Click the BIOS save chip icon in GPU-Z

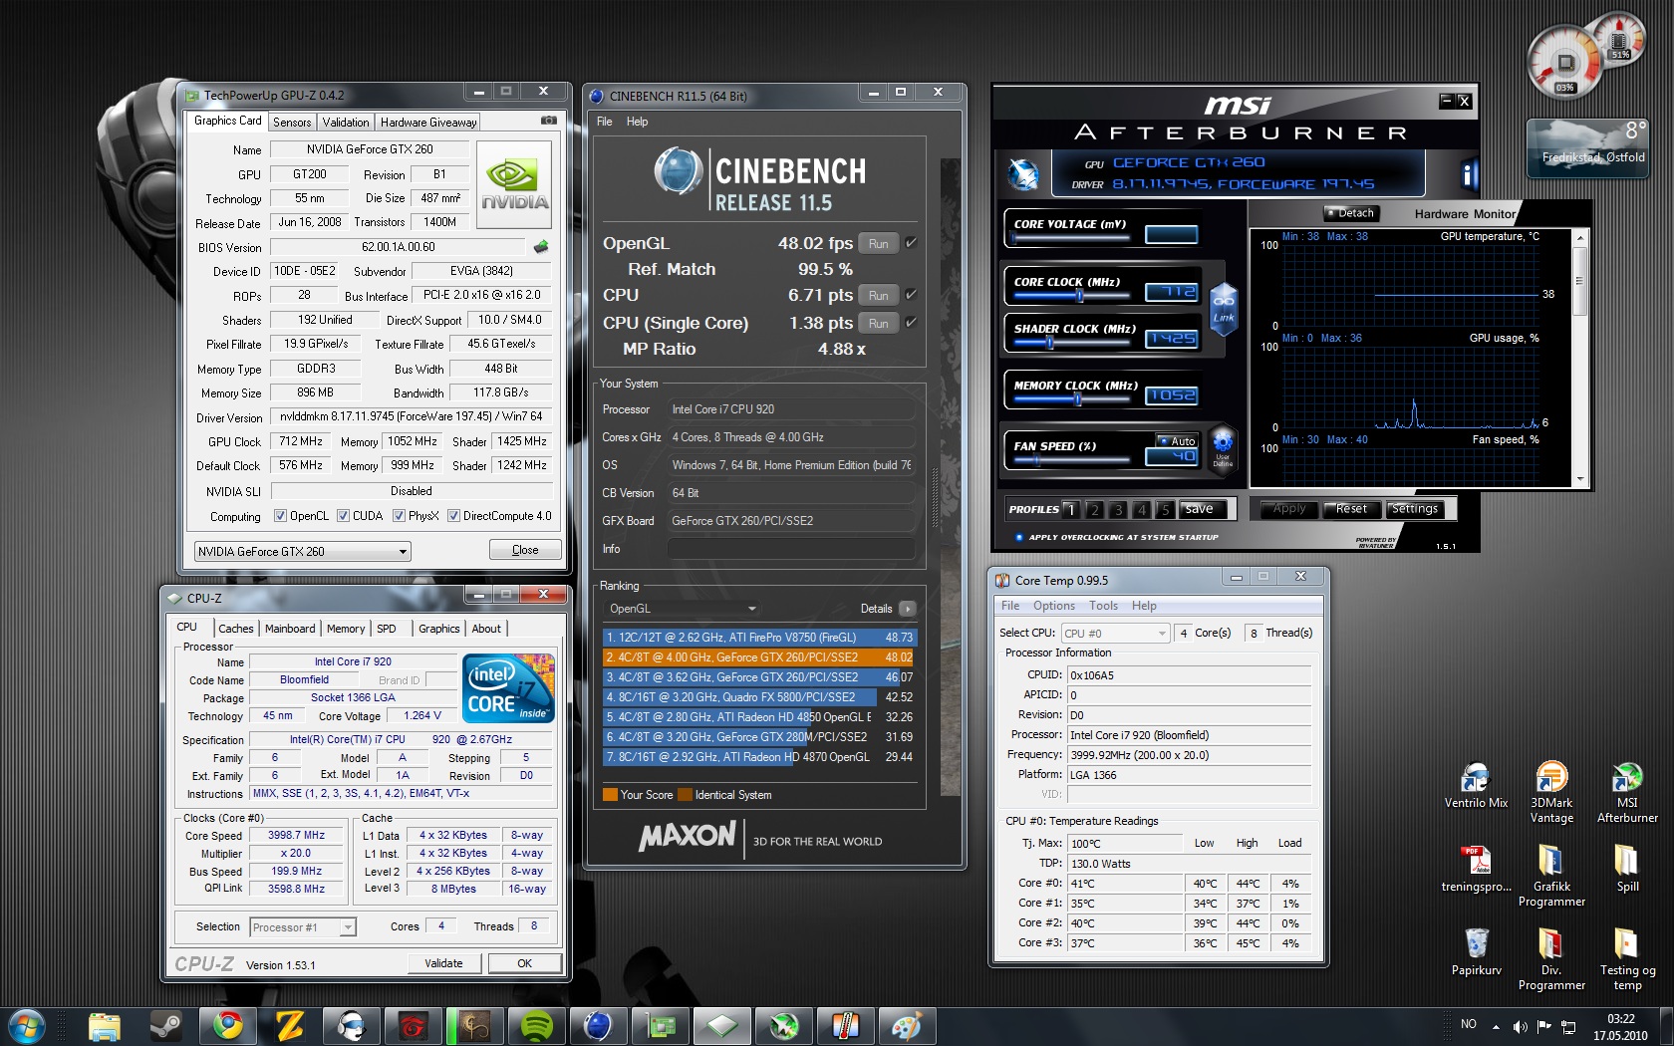tap(541, 246)
